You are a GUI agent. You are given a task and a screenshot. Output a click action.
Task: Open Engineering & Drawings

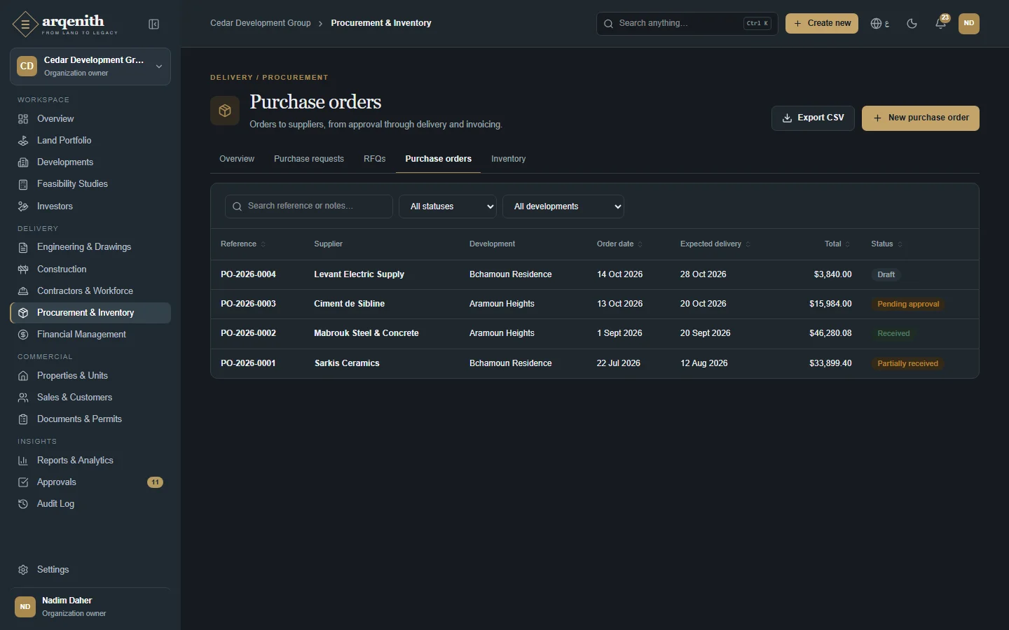coord(90,247)
